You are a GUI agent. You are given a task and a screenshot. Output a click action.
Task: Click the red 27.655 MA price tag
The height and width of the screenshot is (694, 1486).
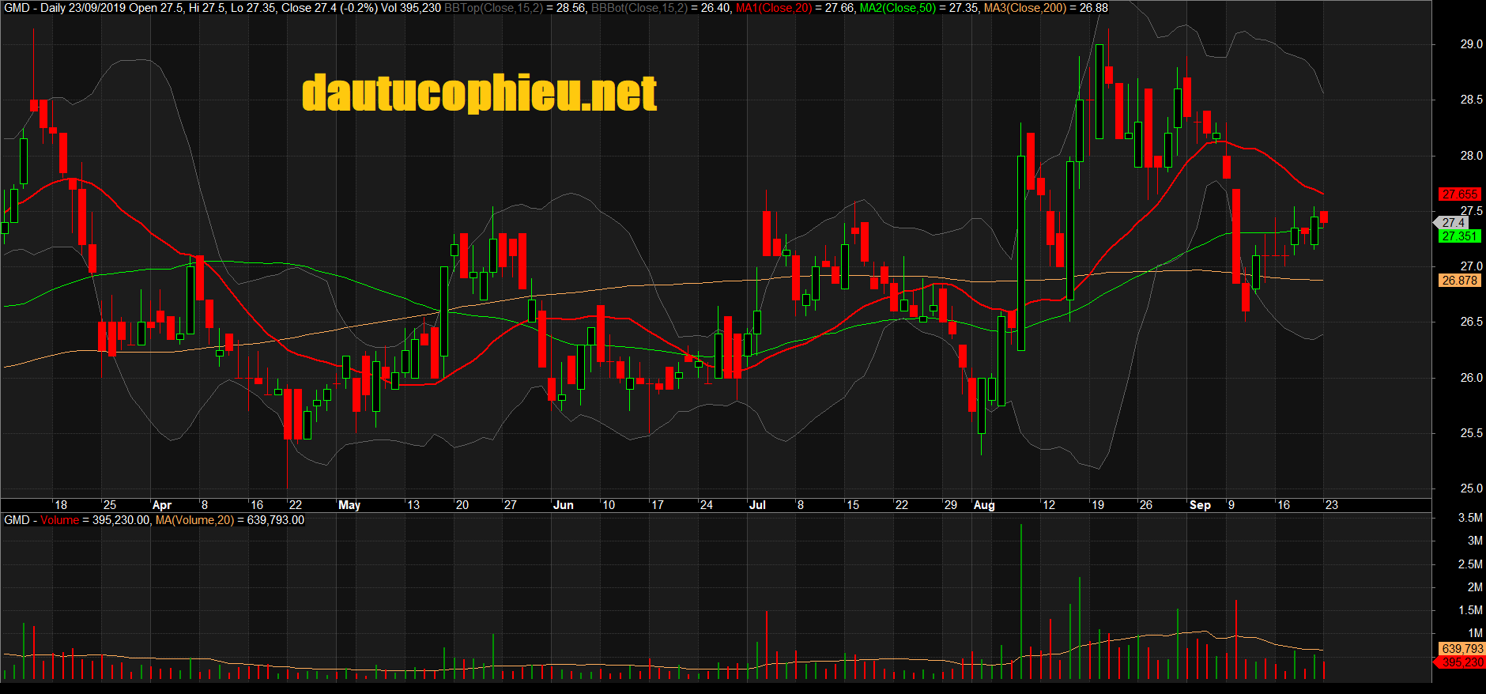[x=1459, y=194]
